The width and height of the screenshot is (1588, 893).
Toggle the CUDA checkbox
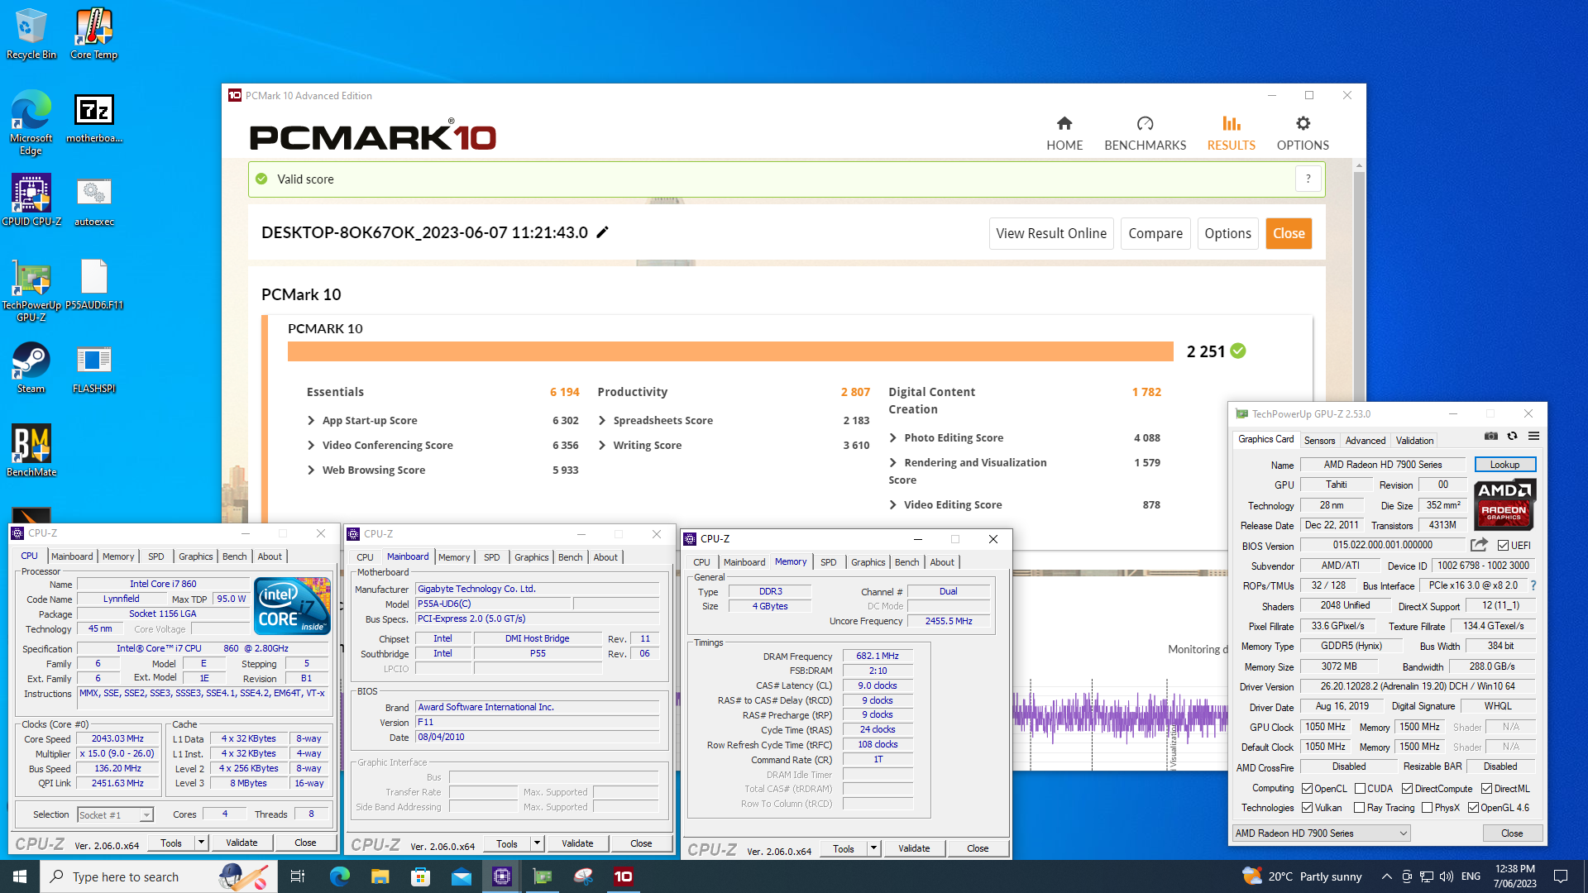[x=1360, y=789]
